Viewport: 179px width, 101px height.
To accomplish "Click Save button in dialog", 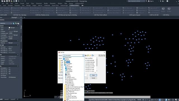I will (x=93, y=75).
